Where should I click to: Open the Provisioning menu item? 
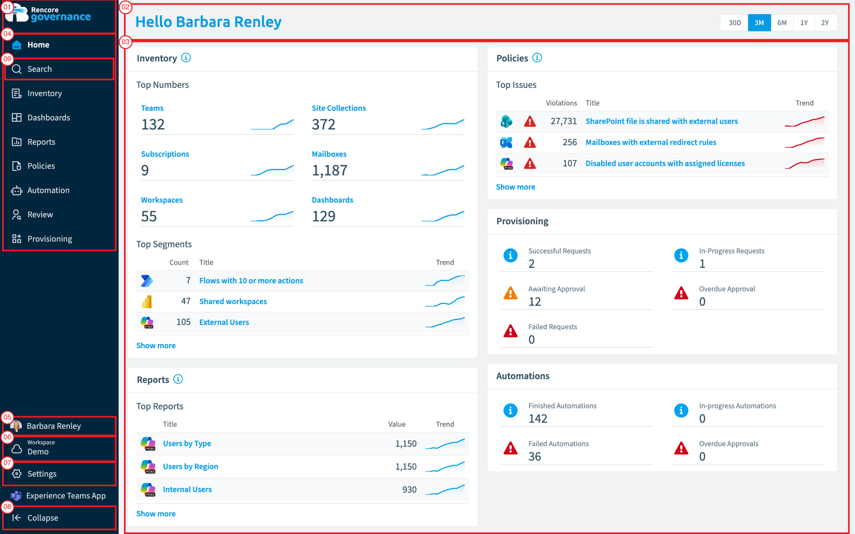coord(59,239)
